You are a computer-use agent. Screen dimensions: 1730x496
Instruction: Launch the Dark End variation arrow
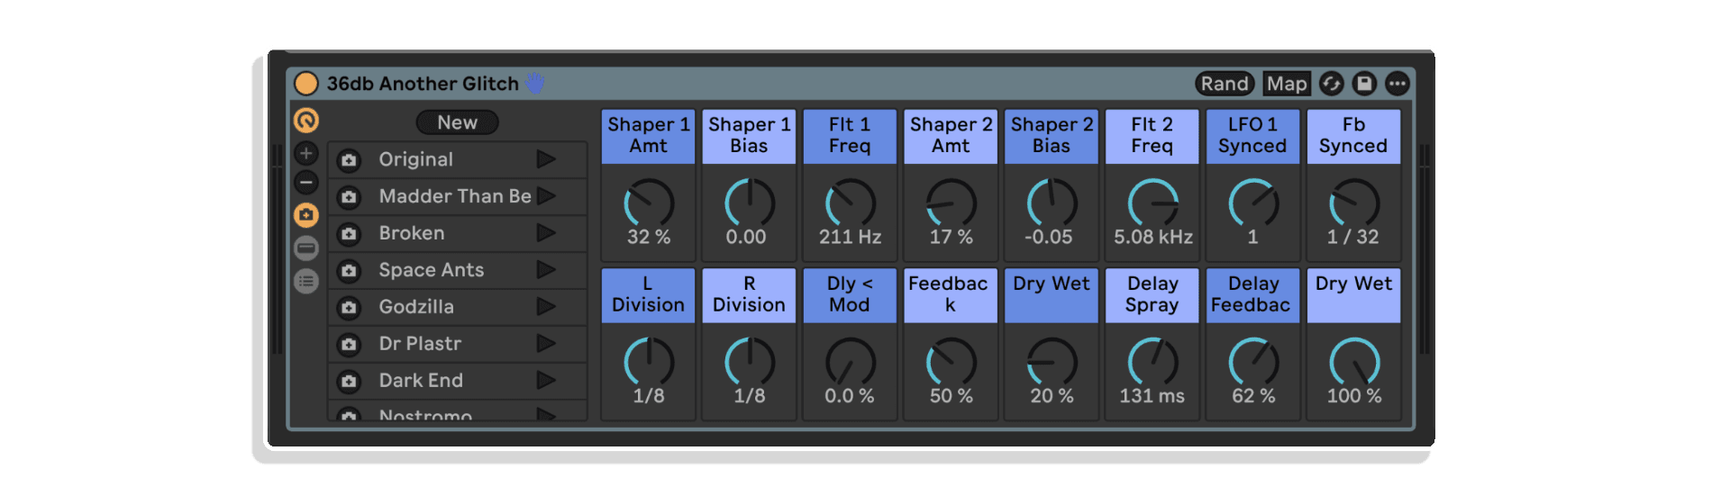coord(546,381)
